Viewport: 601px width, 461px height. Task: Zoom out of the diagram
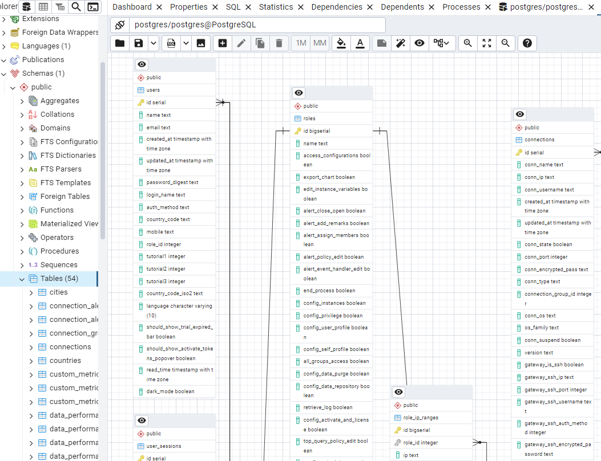(505, 43)
